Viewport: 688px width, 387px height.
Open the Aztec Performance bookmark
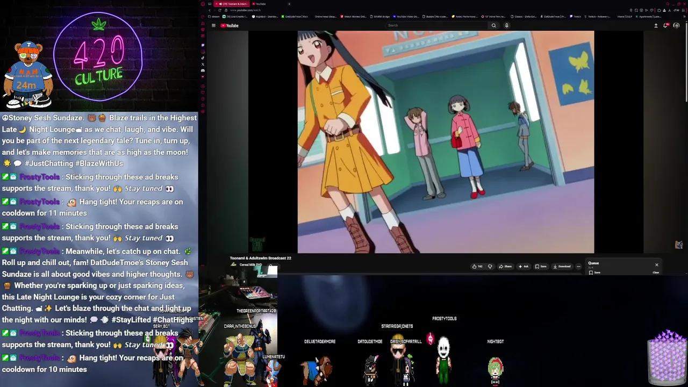coord(465,17)
